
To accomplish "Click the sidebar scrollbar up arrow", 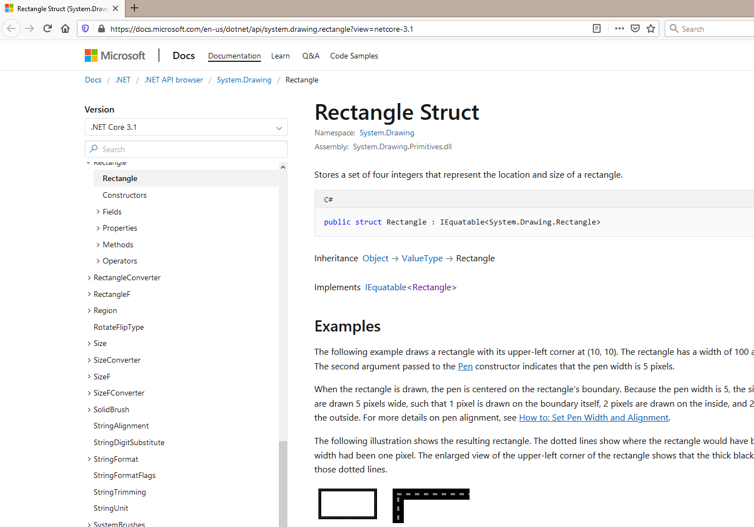I will (x=283, y=167).
